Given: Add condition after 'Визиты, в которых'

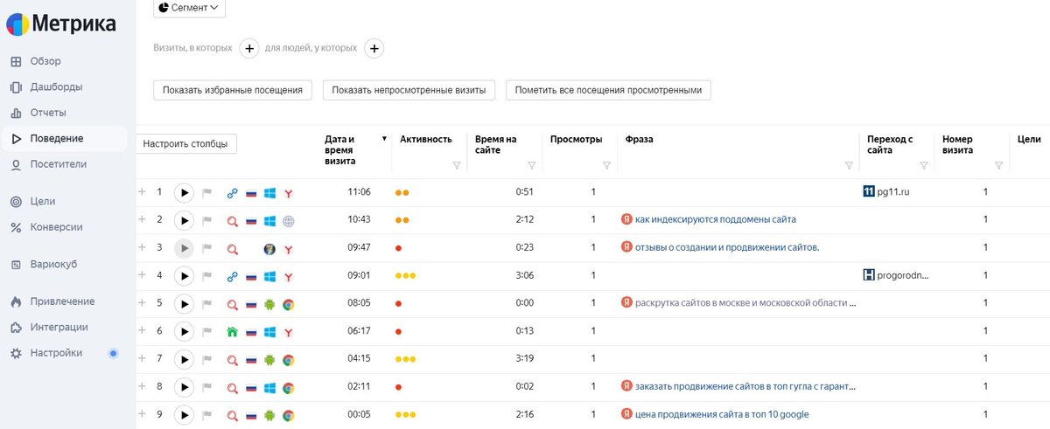Looking at the screenshot, I should pos(248,48).
